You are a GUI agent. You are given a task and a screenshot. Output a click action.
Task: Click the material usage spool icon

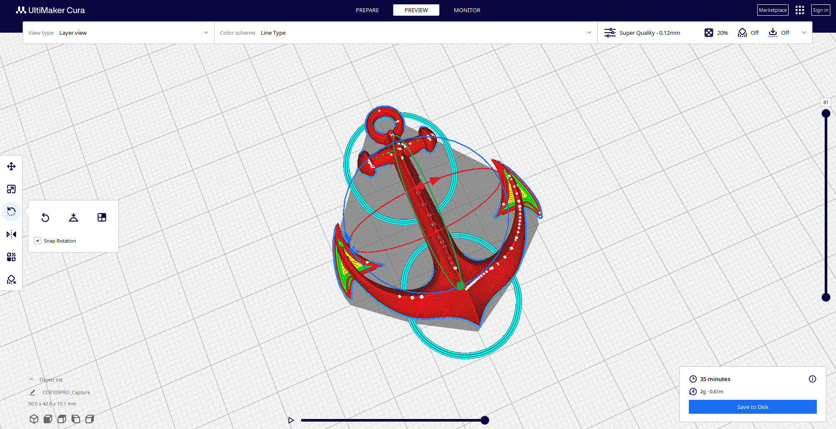coord(693,392)
